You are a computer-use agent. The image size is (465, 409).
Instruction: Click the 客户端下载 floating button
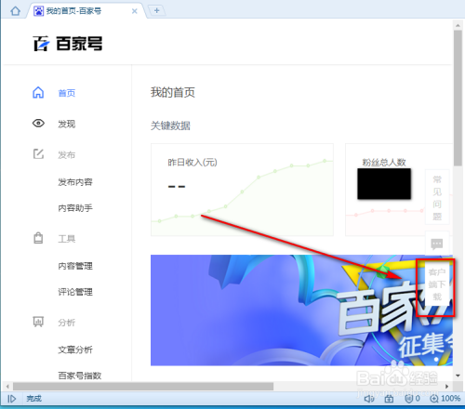437,284
